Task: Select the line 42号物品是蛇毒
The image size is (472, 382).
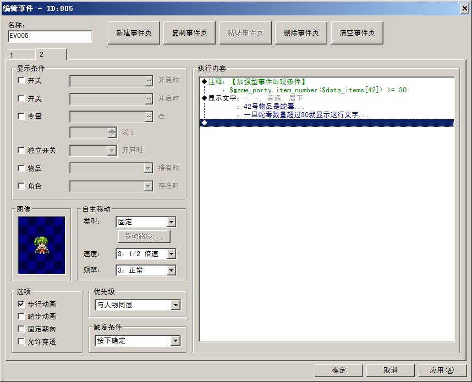Action: point(327,107)
